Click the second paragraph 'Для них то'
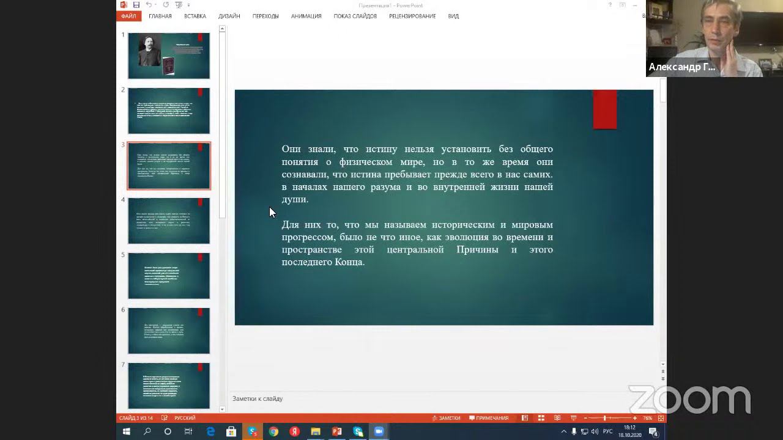 [x=417, y=243]
